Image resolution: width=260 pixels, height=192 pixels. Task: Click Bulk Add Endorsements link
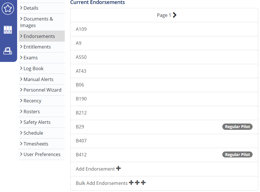(x=102, y=183)
